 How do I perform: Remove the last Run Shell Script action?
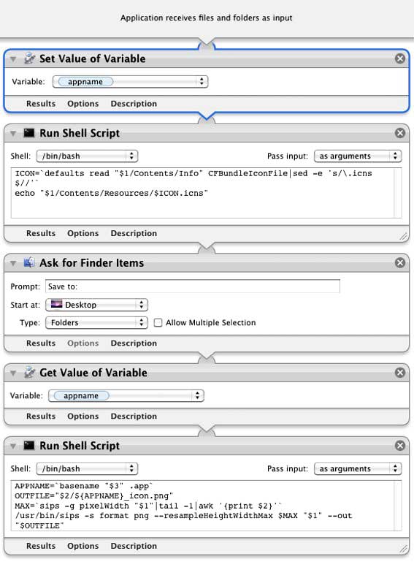400,445
